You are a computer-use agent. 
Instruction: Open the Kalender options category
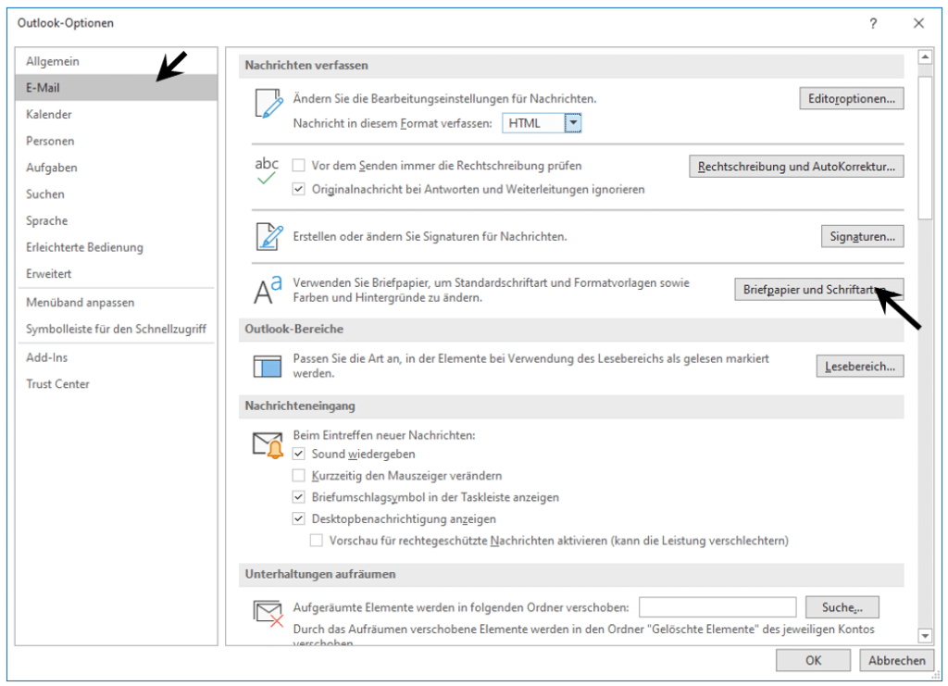click(x=116, y=114)
